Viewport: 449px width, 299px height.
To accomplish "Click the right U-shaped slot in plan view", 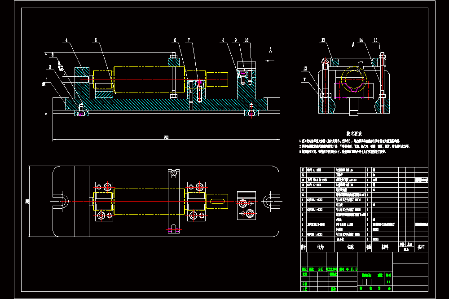I will [x=272, y=201].
